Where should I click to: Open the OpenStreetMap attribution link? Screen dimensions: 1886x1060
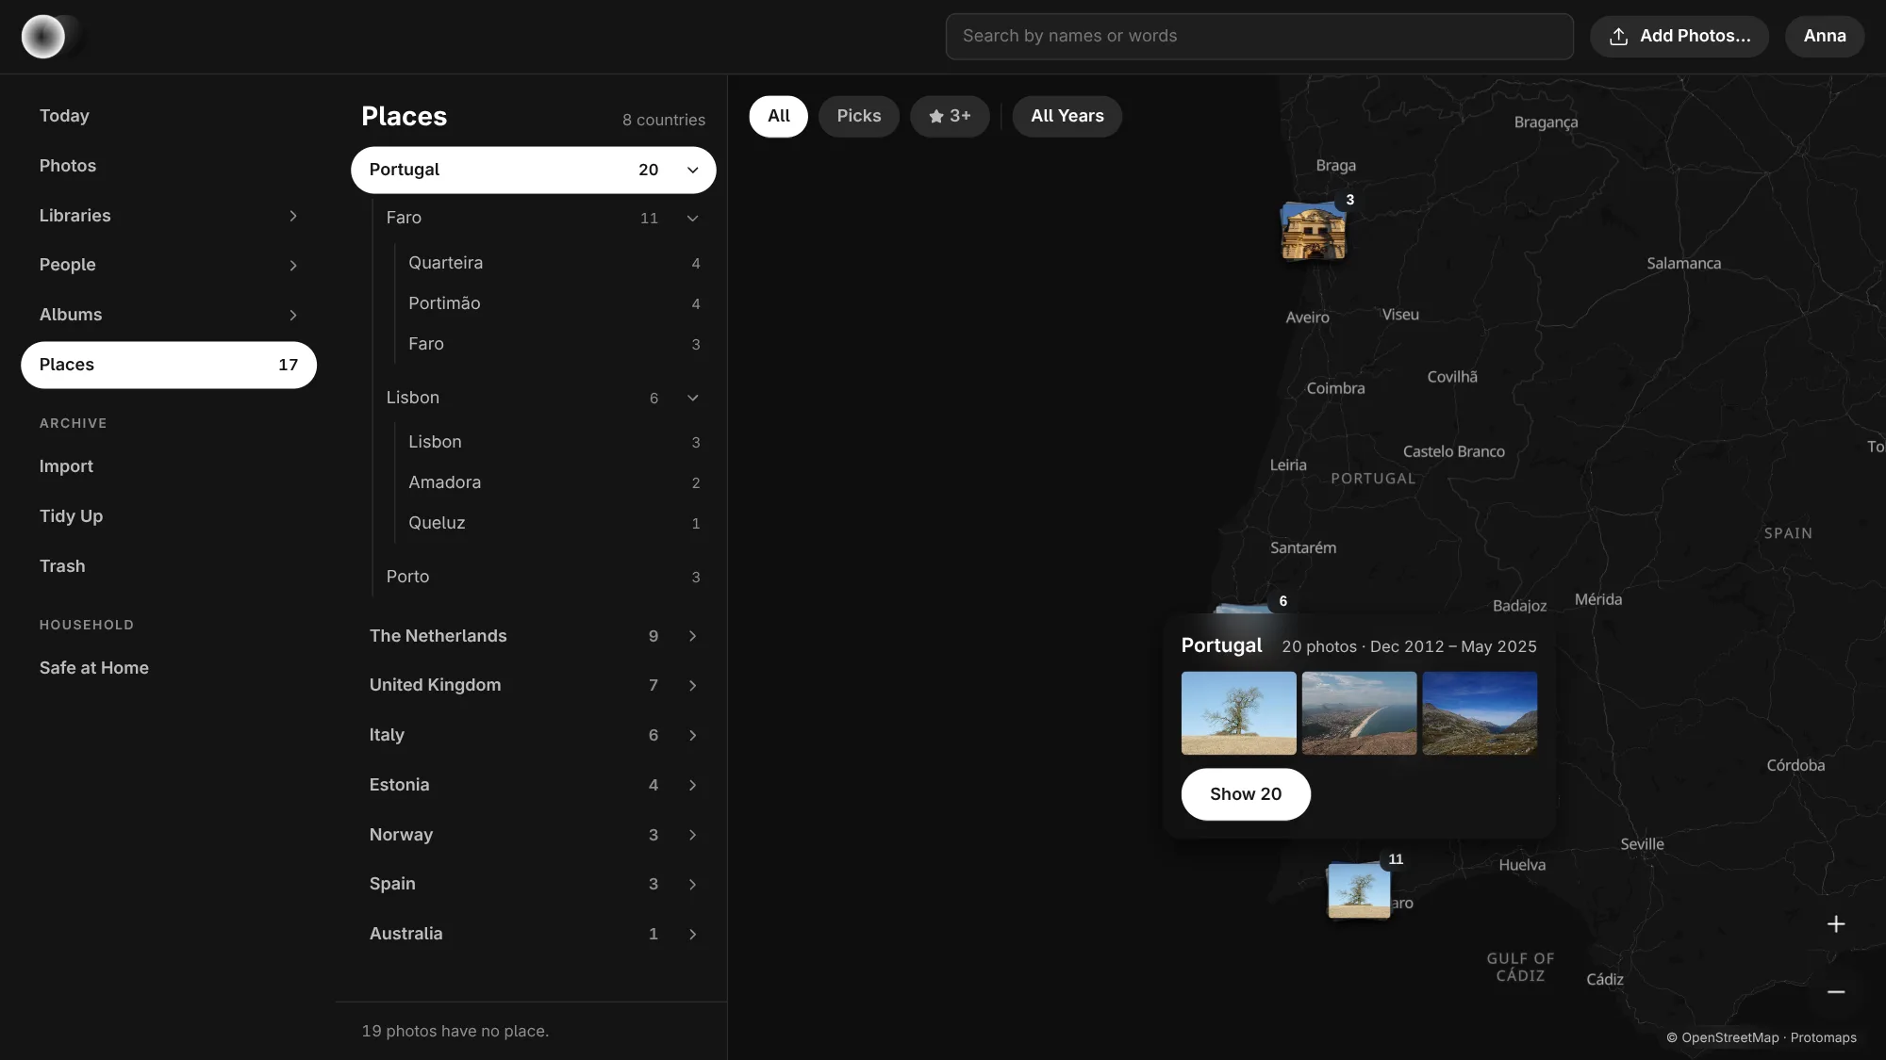[x=1729, y=1038]
